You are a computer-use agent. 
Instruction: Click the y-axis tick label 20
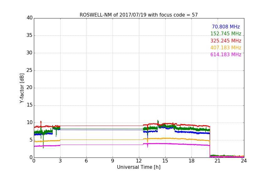pos(29,87)
